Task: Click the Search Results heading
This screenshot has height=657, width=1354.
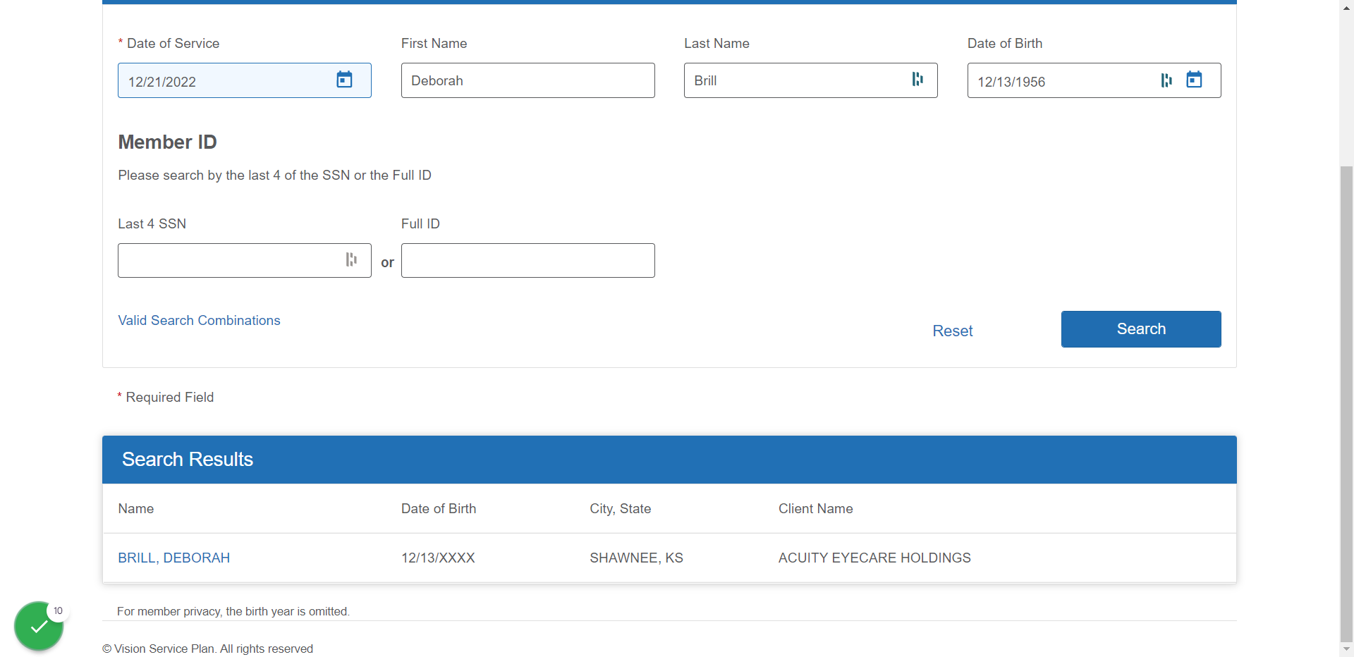Action: [x=188, y=460]
